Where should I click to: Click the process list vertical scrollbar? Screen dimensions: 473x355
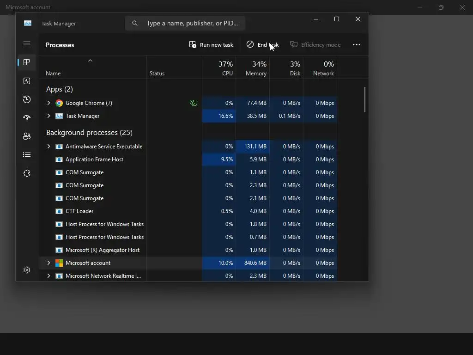pyautogui.click(x=365, y=100)
